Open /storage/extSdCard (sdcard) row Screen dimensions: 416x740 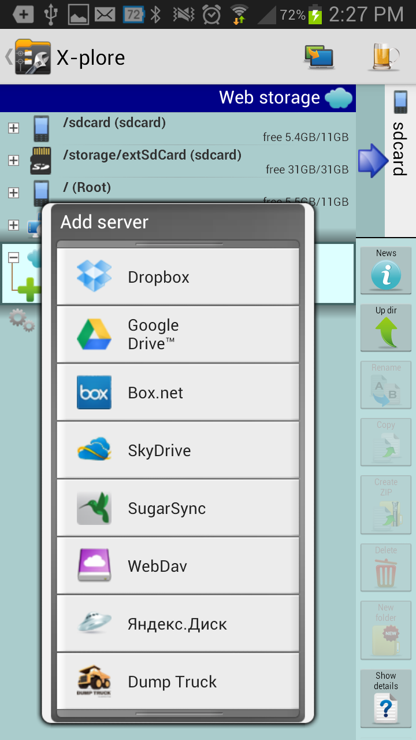click(x=178, y=161)
